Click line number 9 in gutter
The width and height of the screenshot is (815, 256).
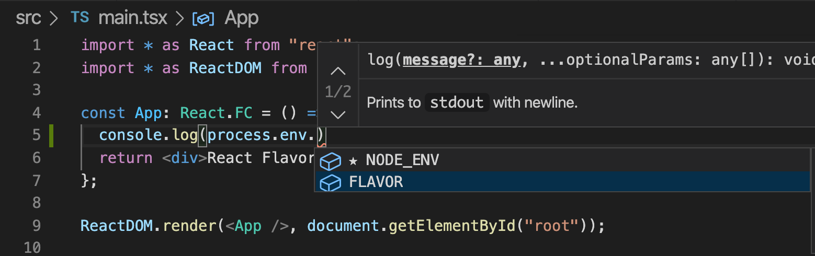36,226
